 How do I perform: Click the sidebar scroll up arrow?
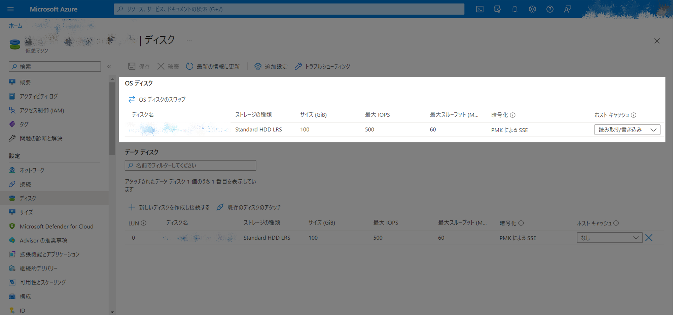click(x=112, y=79)
